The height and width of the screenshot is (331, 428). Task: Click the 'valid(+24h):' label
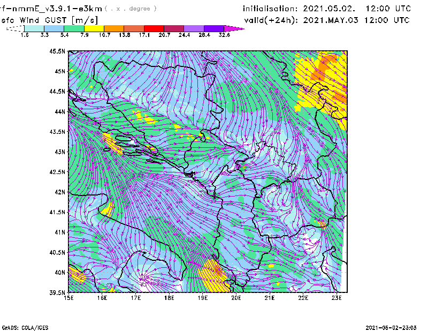[x=271, y=20]
